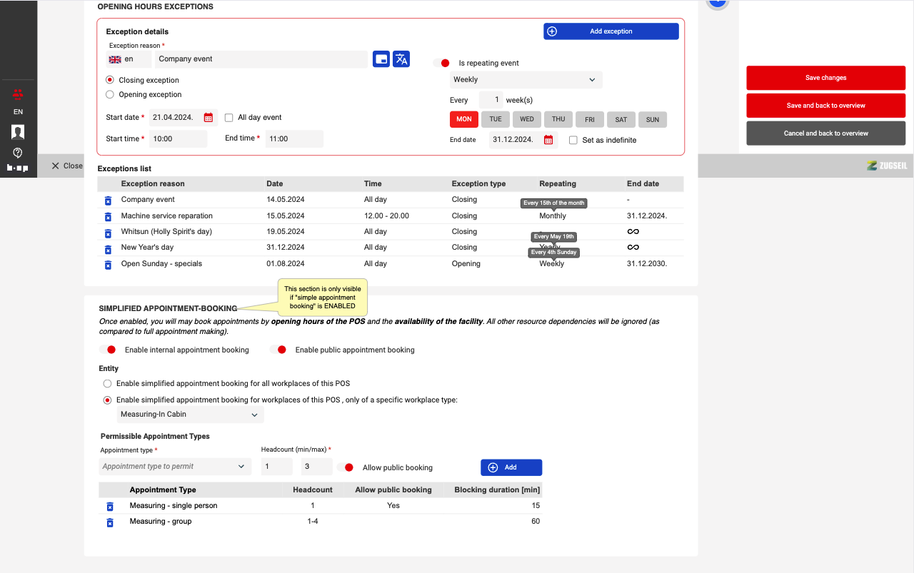Click the user profile avatar in the sidebar
Screen dimensions: 914x573
(18, 132)
